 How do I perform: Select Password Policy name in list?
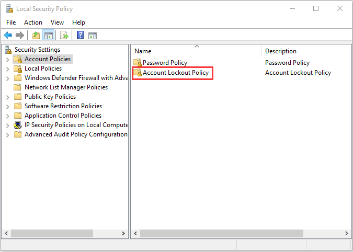165,63
